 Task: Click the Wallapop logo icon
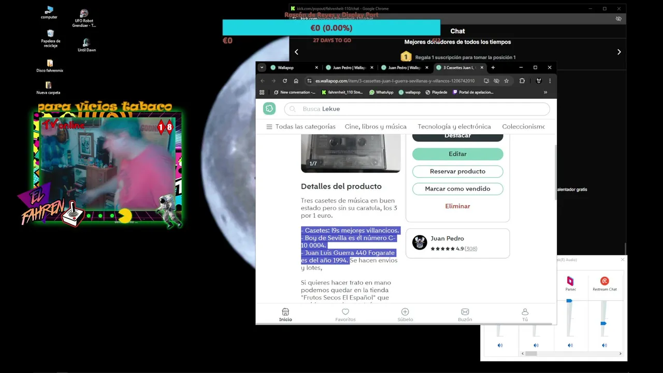pos(269,108)
